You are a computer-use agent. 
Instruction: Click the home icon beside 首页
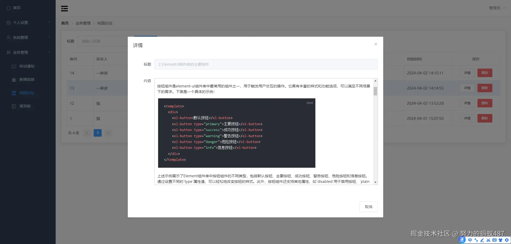8,8
